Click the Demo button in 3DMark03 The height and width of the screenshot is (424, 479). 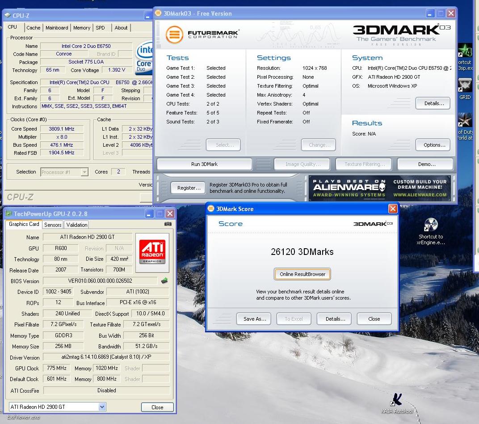[425, 164]
